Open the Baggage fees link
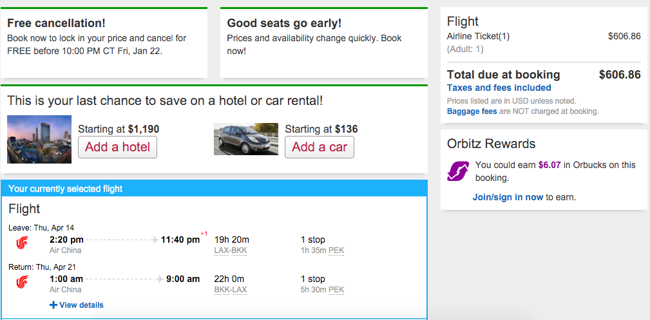The width and height of the screenshot is (650, 320). [x=472, y=111]
